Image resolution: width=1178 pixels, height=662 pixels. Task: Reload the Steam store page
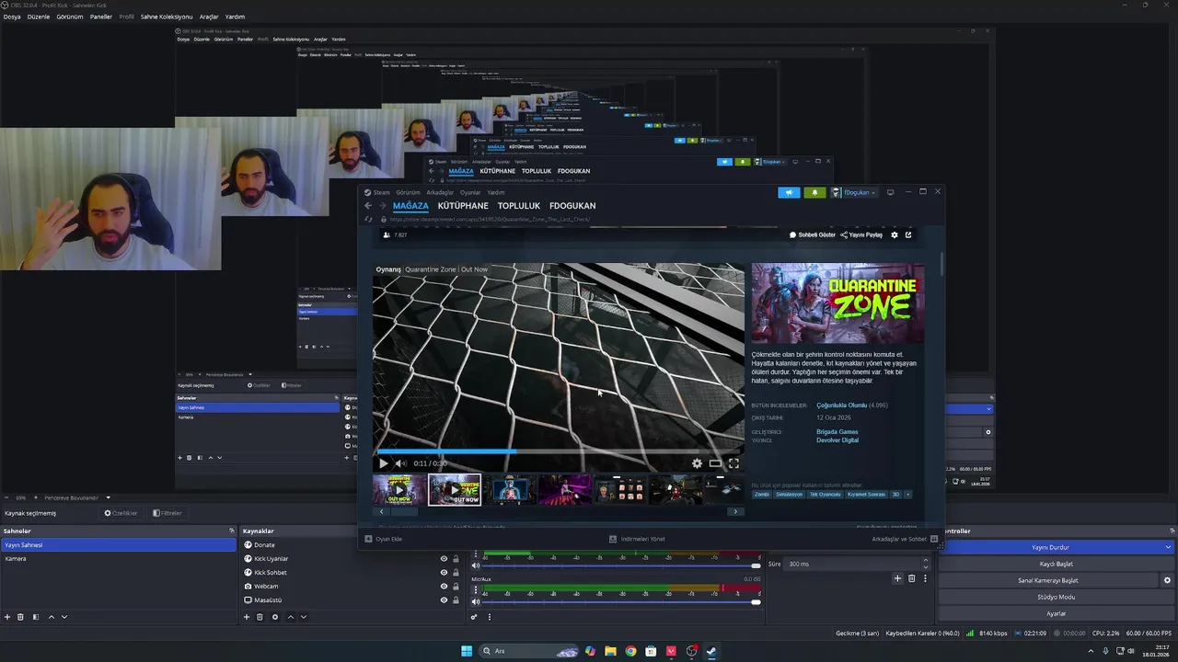pyautogui.click(x=368, y=219)
